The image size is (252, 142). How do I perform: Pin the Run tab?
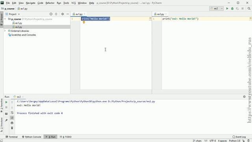(x=6, y=120)
